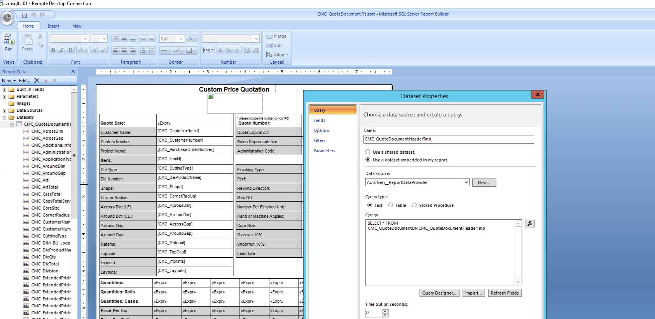Click the Merge cells icon
The width and height of the screenshot is (655, 319).
276,36
